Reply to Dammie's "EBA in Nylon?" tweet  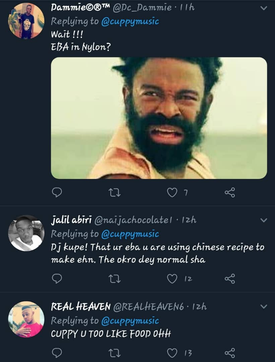pos(58,192)
